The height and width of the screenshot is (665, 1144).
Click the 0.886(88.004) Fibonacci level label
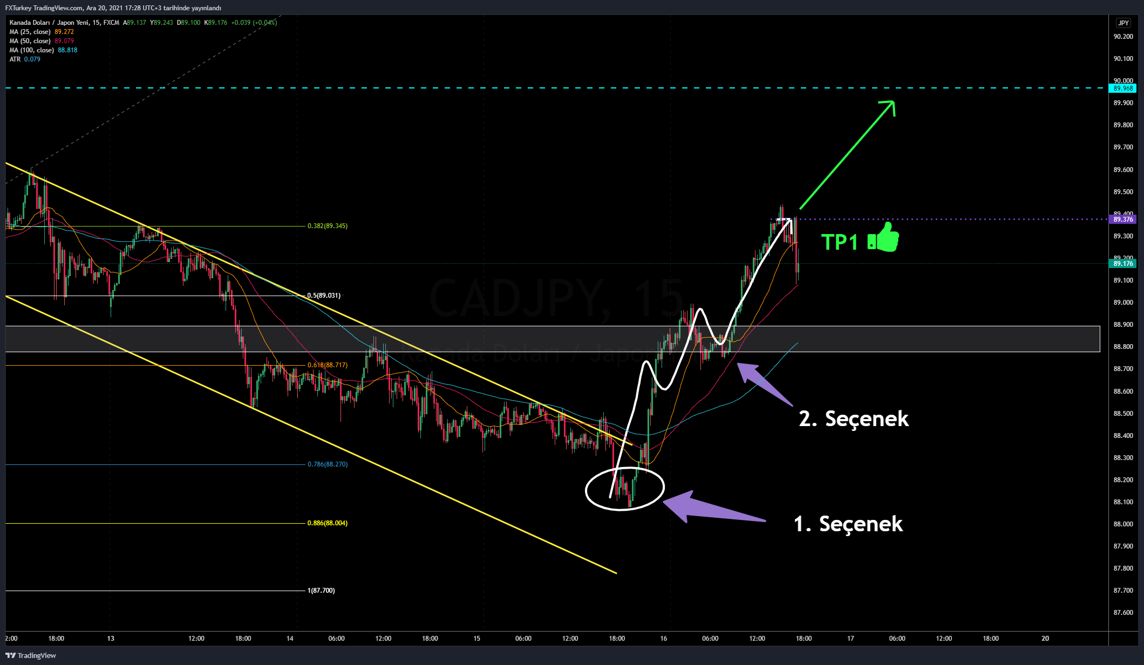(328, 523)
